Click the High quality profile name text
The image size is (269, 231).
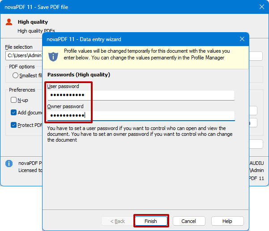33,22
